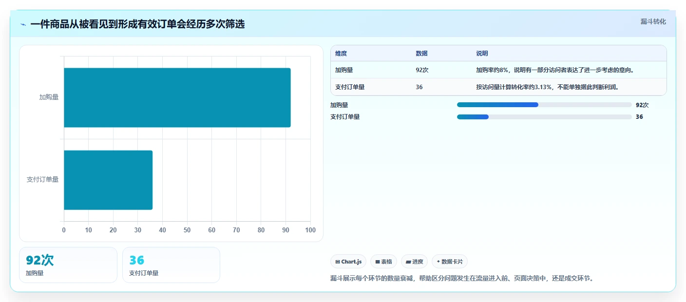Click the icon inside the 进度 chip
The width and height of the screenshot is (686, 302).
coord(408,262)
